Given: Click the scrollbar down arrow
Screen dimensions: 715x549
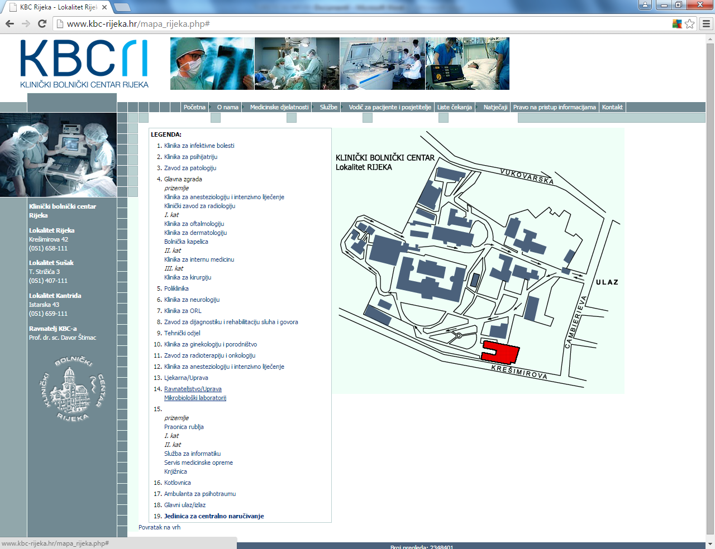Looking at the screenshot, I should [711, 544].
